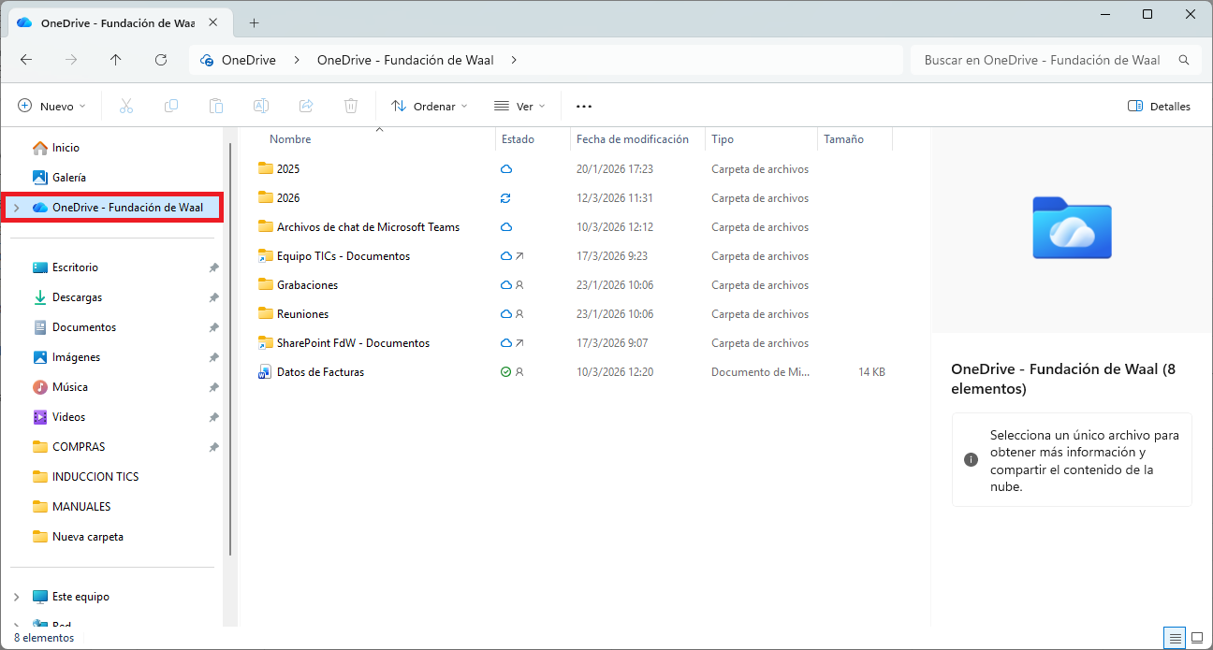Click the Rename icon in the toolbar
The image size is (1213, 650).
[261, 106]
